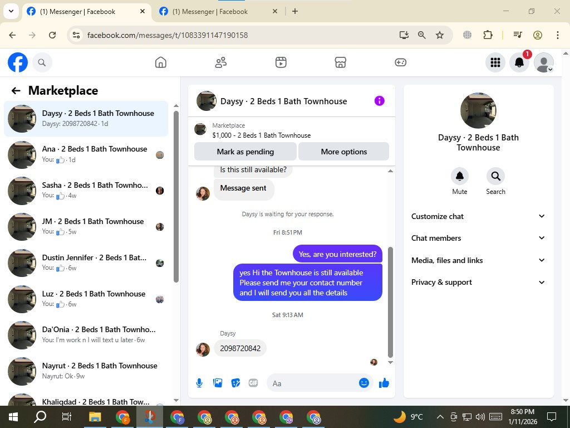Open Sasha townhouse conversation
This screenshot has height=428, width=570.
[86, 191]
